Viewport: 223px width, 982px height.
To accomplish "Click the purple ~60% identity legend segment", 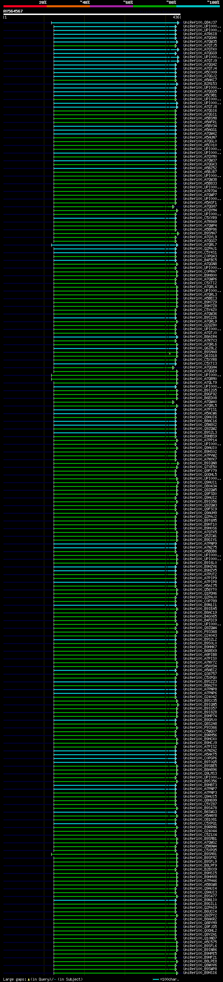I will (112, 6).
